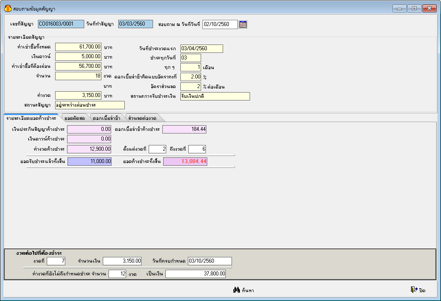Click the installment balance field 56,700.00

[x=78, y=67]
